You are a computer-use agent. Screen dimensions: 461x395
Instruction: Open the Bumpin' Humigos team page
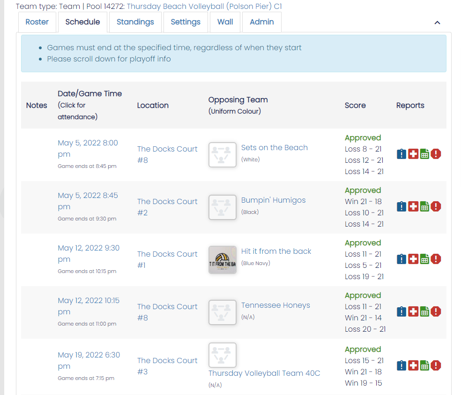click(x=273, y=200)
